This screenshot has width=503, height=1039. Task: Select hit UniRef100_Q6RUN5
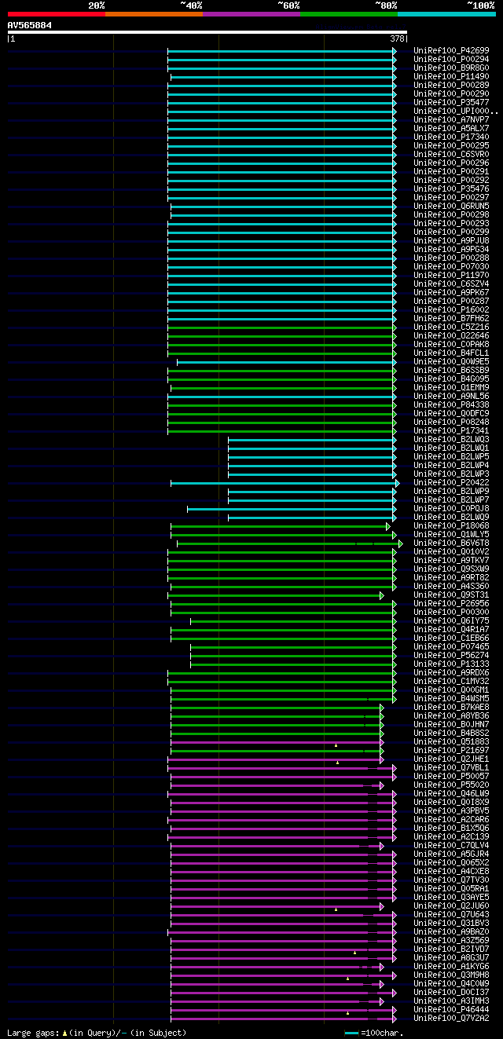coord(451,206)
